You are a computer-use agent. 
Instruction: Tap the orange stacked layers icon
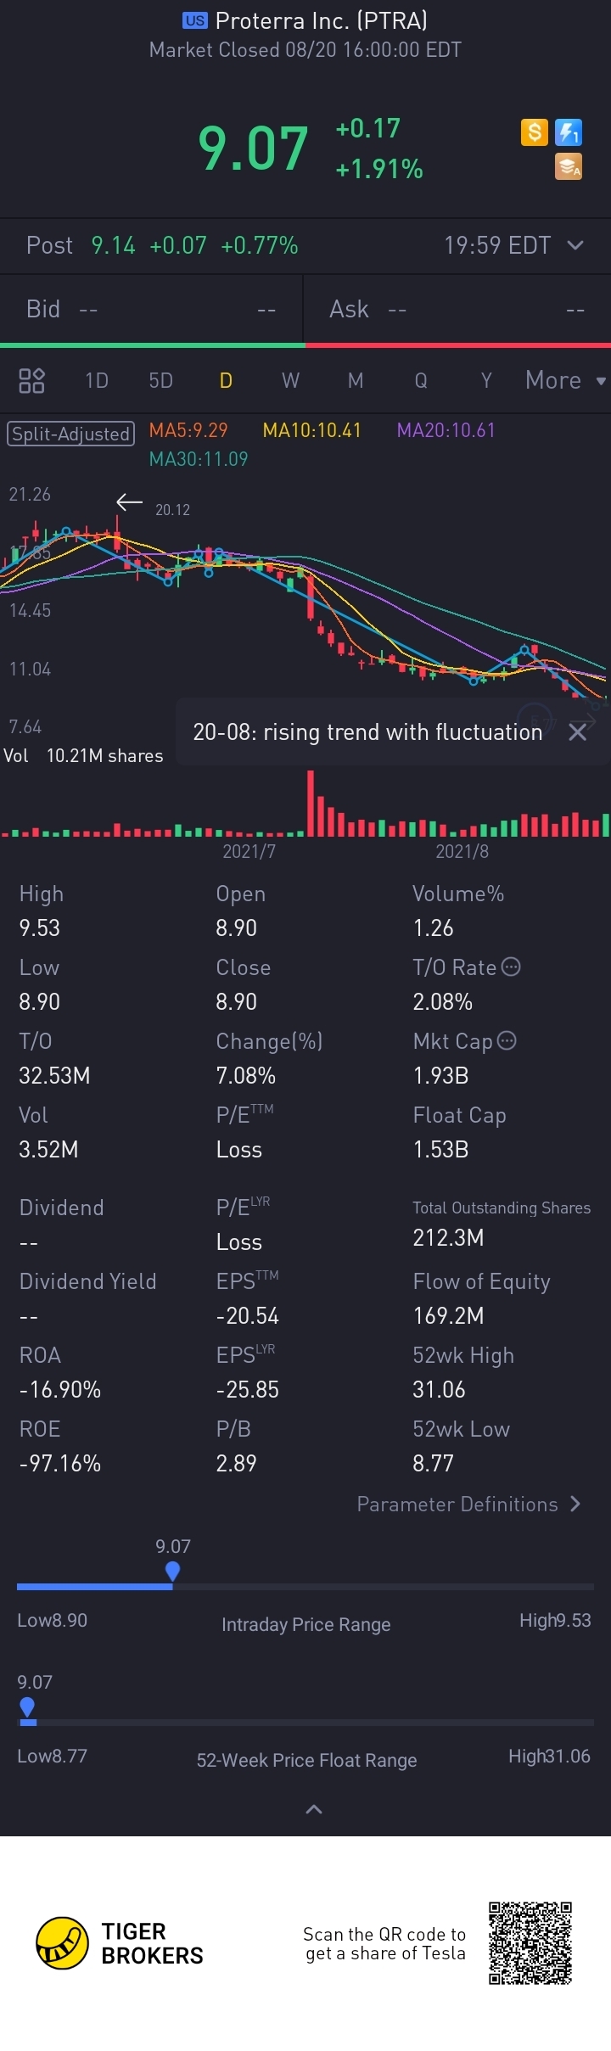(x=568, y=167)
